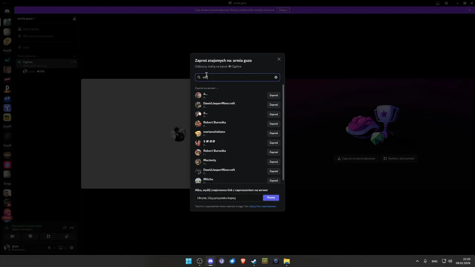The height and width of the screenshot is (267, 475).
Task: Expand the Zaproś na serwer dropdown
Action: click(207, 88)
